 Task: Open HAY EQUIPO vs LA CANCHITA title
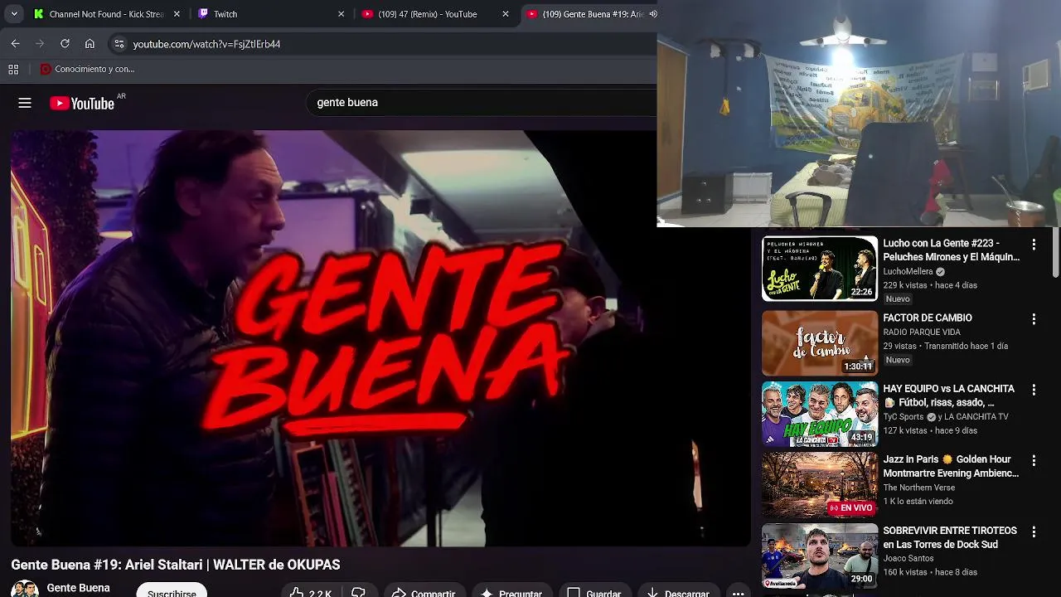(948, 396)
